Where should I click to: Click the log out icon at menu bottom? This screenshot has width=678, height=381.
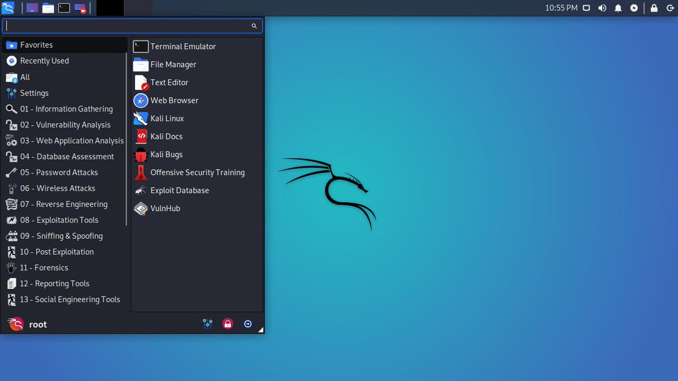[x=248, y=324]
